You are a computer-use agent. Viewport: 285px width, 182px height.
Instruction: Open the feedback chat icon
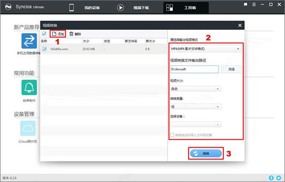coord(246,5)
